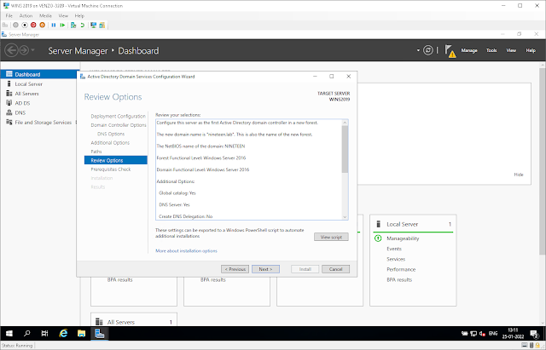
Task: Click the volume tray icon
Action: point(482,334)
